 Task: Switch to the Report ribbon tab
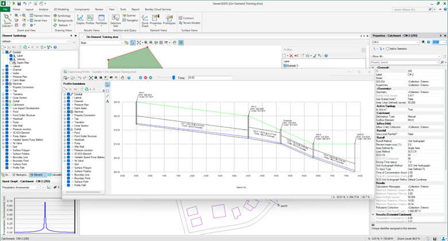pos(136,9)
